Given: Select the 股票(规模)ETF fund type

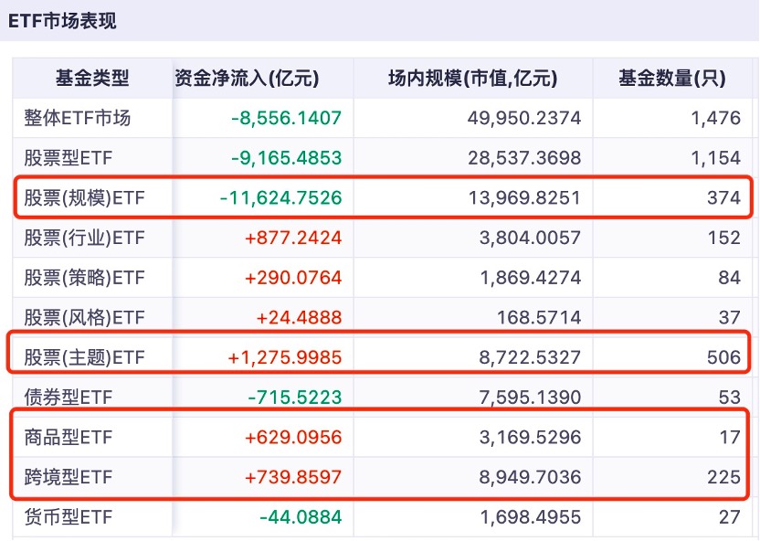Looking at the screenshot, I should tap(84, 197).
